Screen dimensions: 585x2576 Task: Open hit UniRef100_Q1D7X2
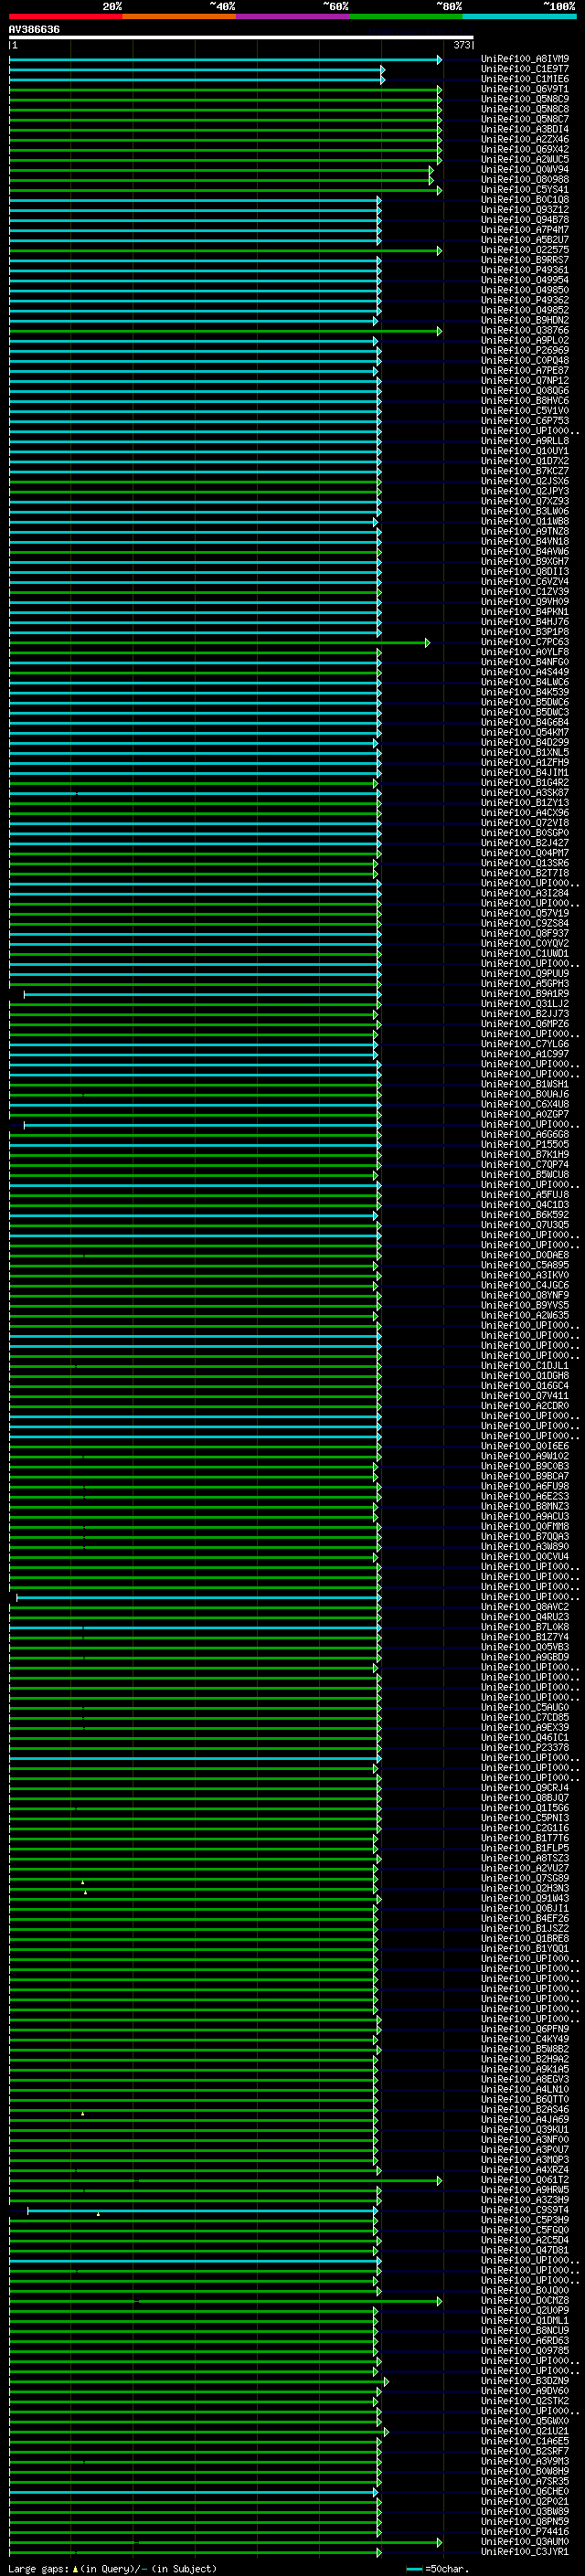[x=525, y=461]
